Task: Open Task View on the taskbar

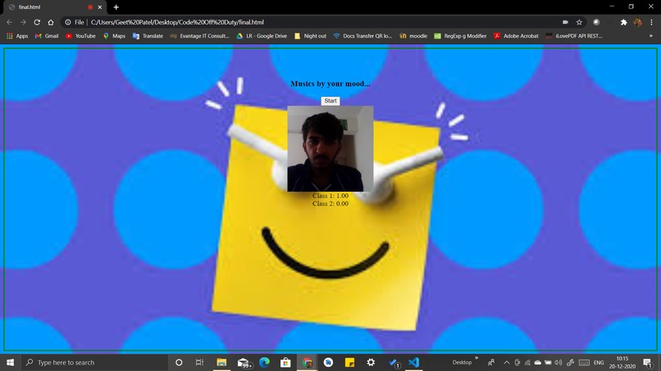Action: [x=200, y=363]
